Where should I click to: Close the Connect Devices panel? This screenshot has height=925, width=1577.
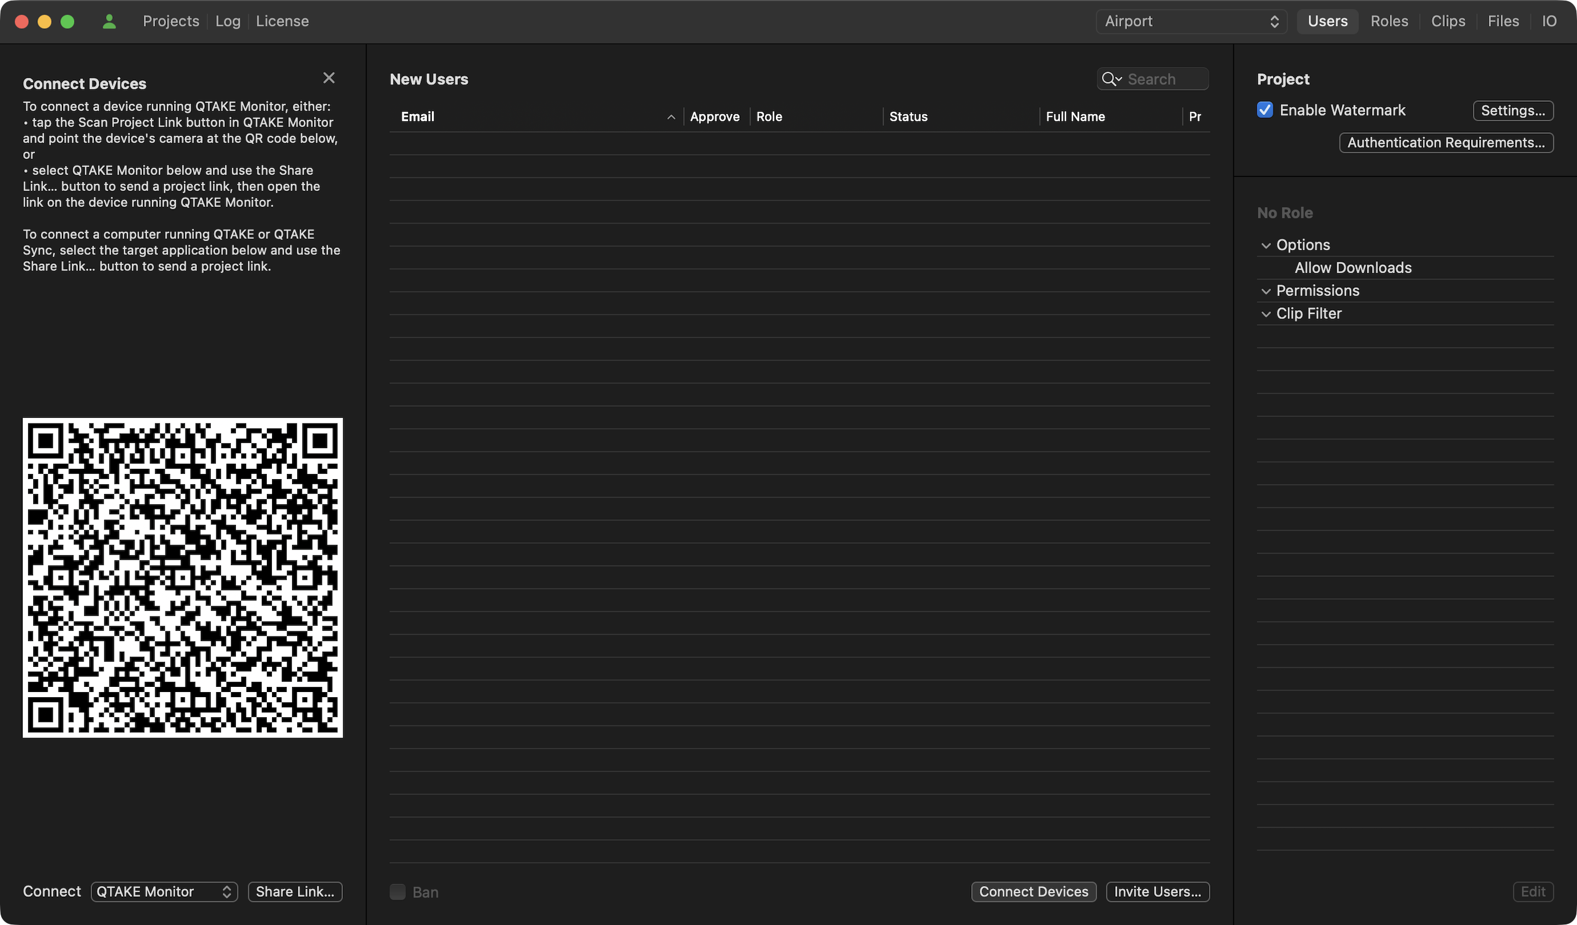tap(329, 77)
